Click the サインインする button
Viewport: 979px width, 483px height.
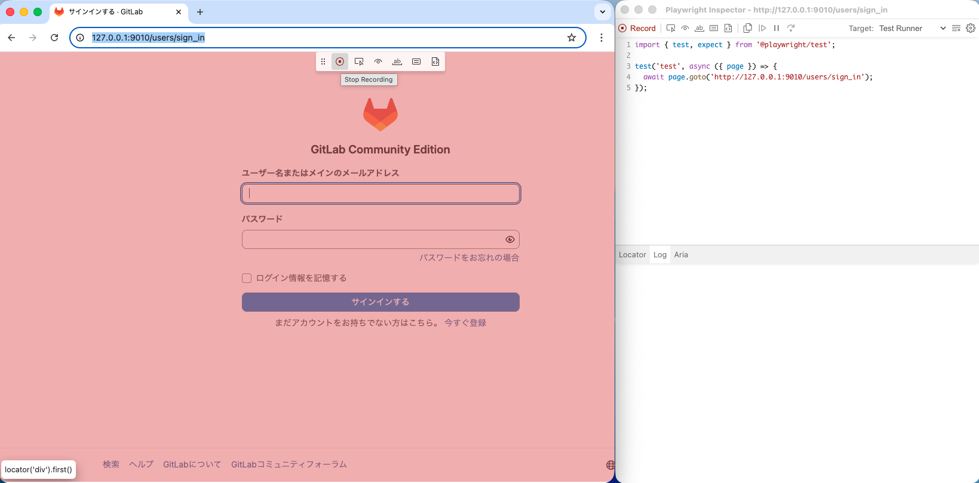coord(380,302)
